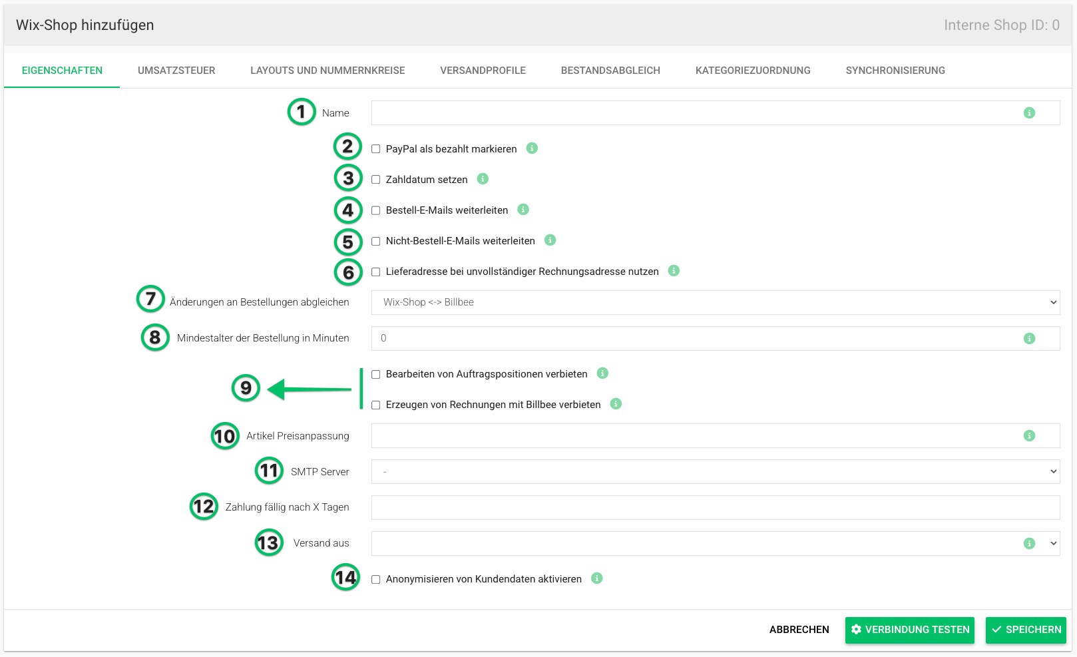1077x657 pixels.
Task: Check Nicht-Bestell-E-Mails weiterleiten
Action: click(x=376, y=241)
